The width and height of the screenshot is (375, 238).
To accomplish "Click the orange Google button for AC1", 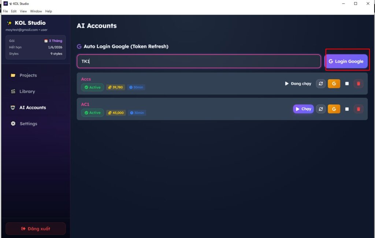I will [334, 109].
